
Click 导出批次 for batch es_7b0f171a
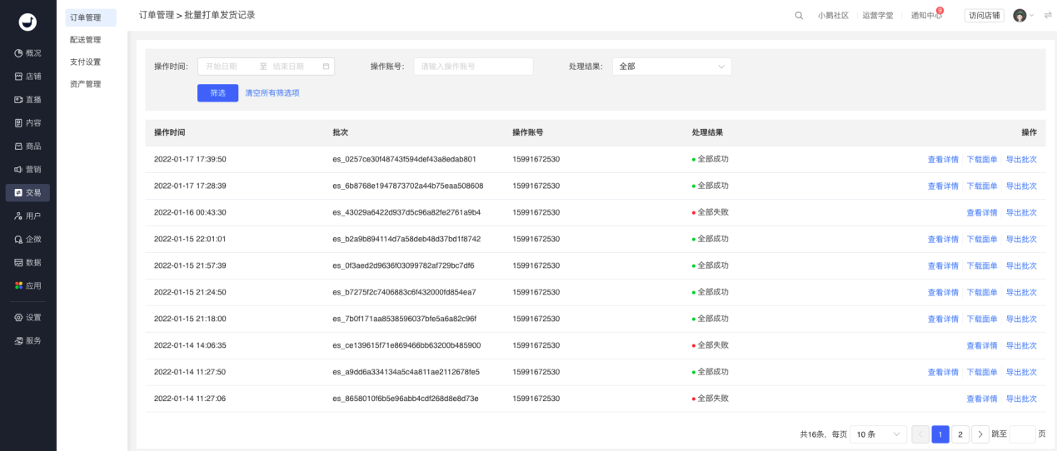coord(1021,320)
